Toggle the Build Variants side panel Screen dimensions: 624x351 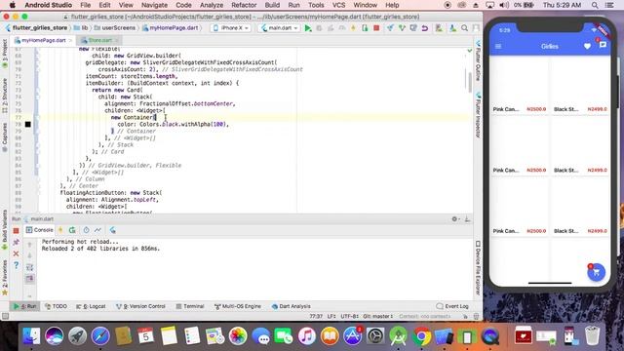(x=5, y=229)
